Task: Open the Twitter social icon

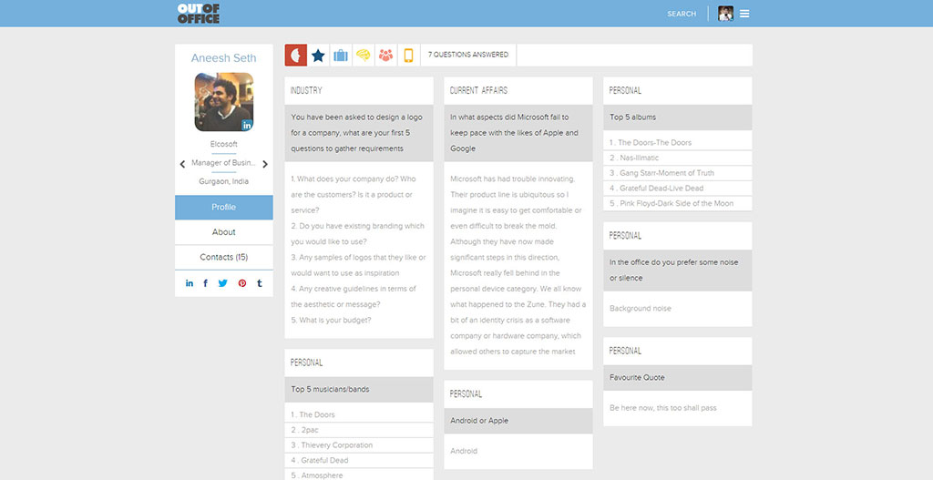Action: click(222, 283)
